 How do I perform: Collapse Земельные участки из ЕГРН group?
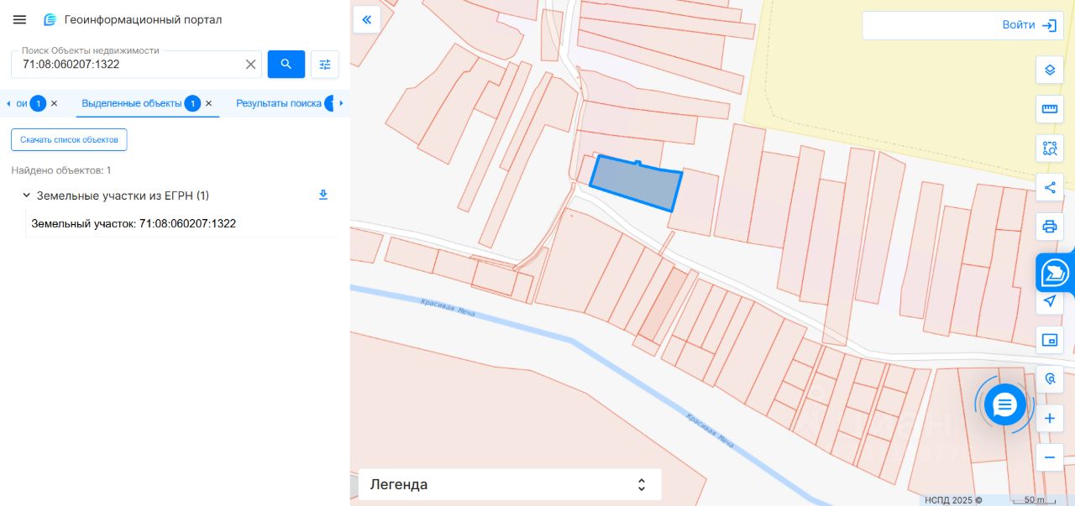(26, 196)
